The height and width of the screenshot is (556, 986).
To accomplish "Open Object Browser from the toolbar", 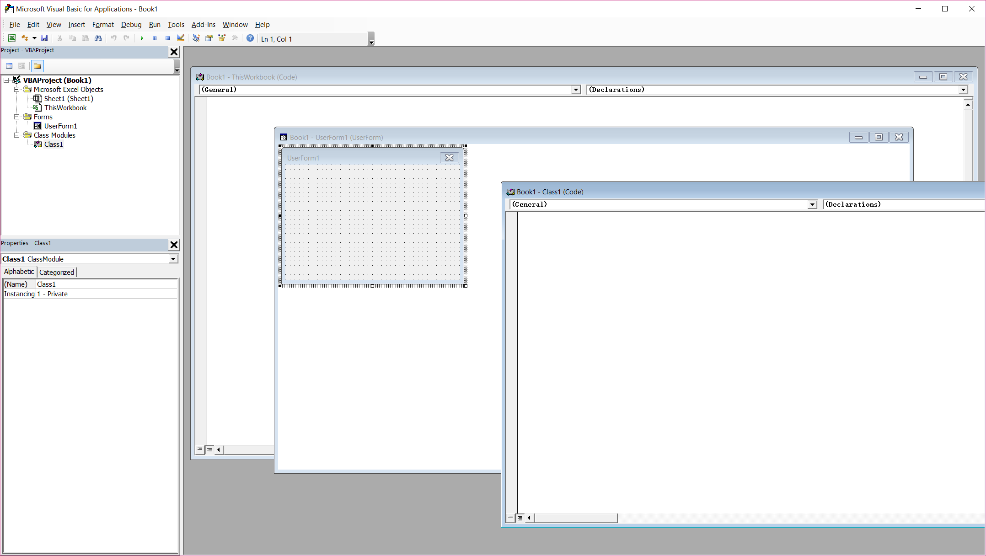I will point(222,38).
